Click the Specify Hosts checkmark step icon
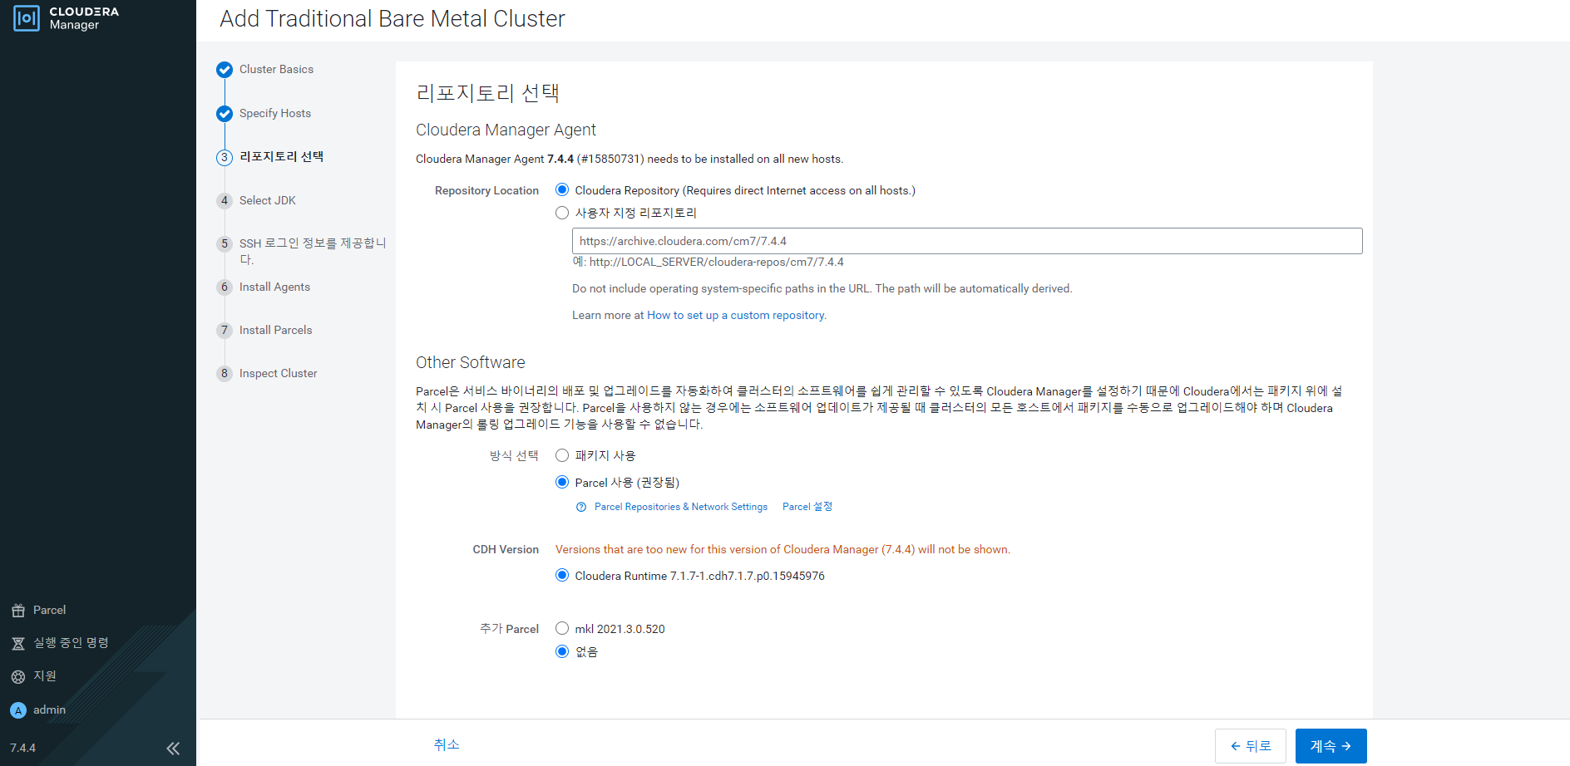This screenshot has width=1570, height=766. [225, 114]
